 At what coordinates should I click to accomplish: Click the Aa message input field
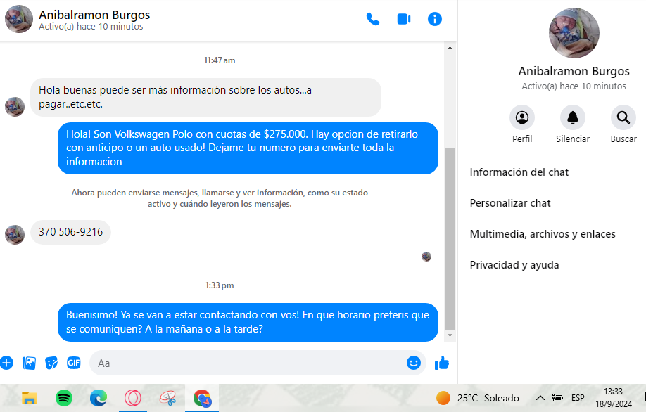(x=247, y=363)
